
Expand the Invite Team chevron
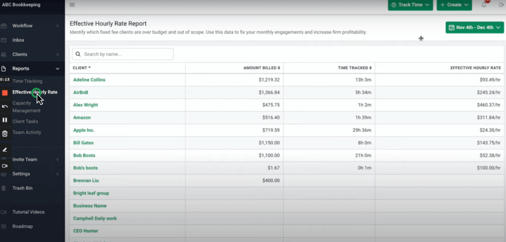coord(57,159)
